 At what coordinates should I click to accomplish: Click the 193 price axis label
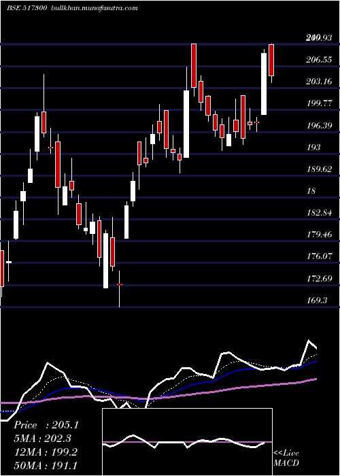coord(313,148)
